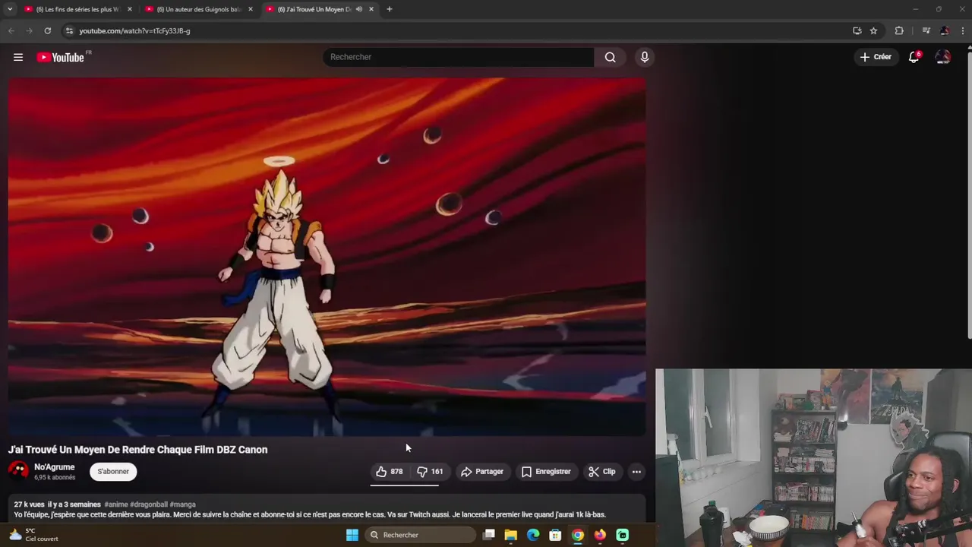The width and height of the screenshot is (972, 547).
Task: Close the 'Les fins de séries' tab
Action: click(130, 9)
